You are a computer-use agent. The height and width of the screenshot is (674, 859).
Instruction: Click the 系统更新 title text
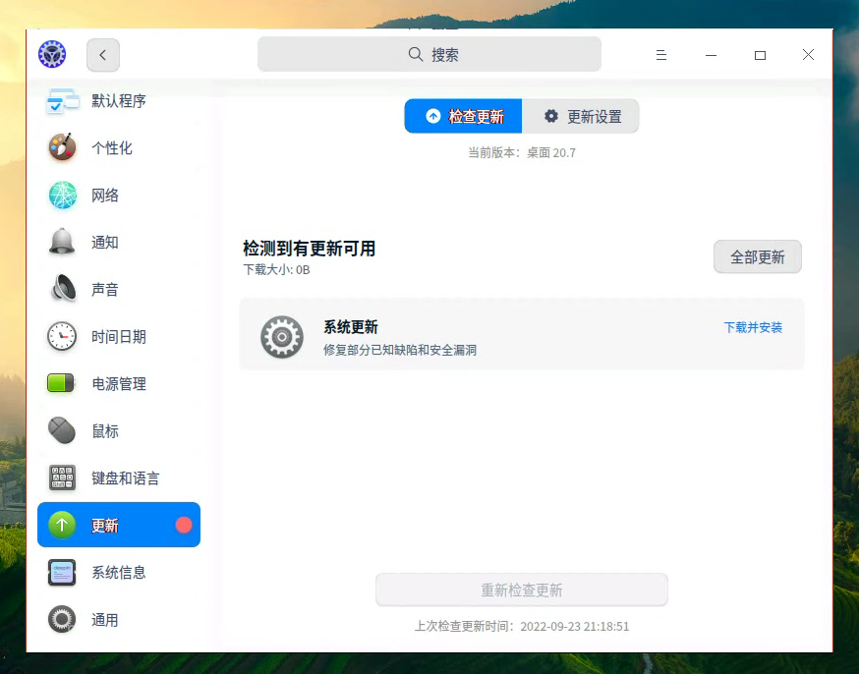(351, 327)
